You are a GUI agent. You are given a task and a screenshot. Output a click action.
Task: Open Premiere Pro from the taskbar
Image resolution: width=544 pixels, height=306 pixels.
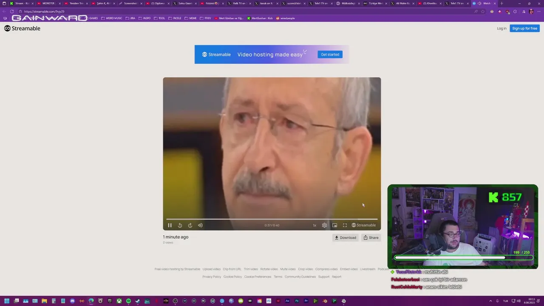[x=306, y=301]
